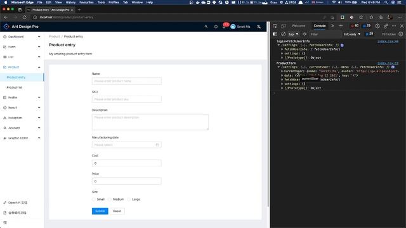The width and height of the screenshot is (406, 228).
Task: Open a new browser tab with plus
Action: click(x=79, y=10)
